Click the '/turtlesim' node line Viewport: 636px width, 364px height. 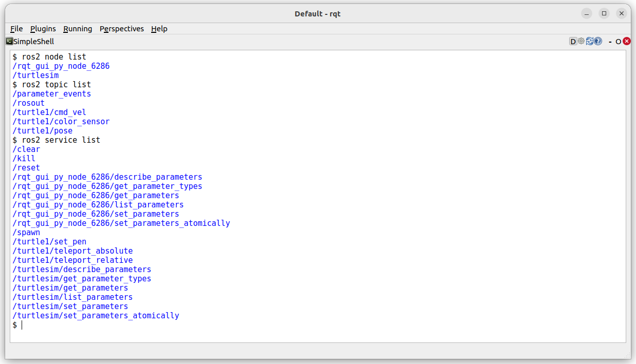tap(35, 75)
